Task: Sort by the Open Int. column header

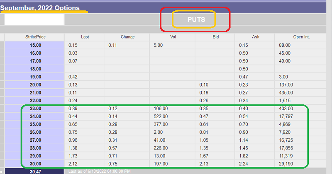Action: click(x=301, y=37)
